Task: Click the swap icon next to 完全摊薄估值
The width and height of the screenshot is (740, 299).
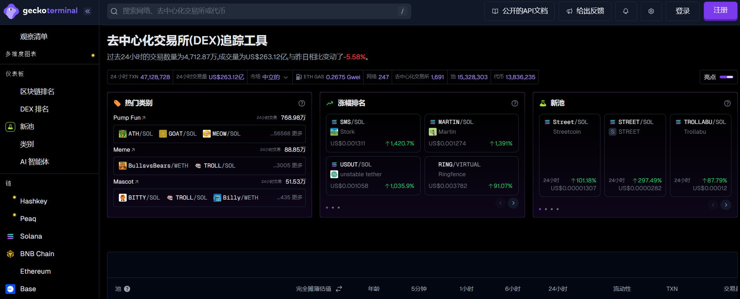Action: point(339,289)
